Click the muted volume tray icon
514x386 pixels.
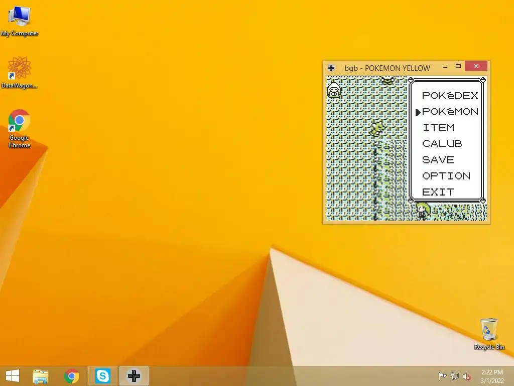[467, 376]
